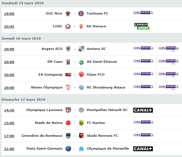
Task: Select the Montpellier Hérault SC team name
Action: pyautogui.click(x=107, y=110)
